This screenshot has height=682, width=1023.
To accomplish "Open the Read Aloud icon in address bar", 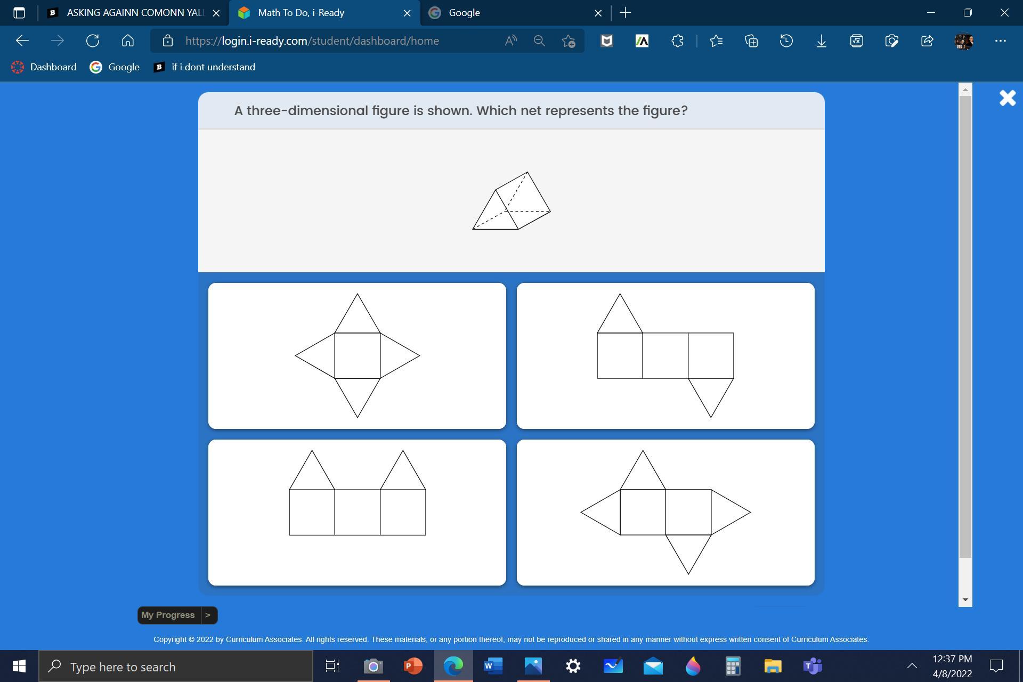I will click(x=510, y=41).
